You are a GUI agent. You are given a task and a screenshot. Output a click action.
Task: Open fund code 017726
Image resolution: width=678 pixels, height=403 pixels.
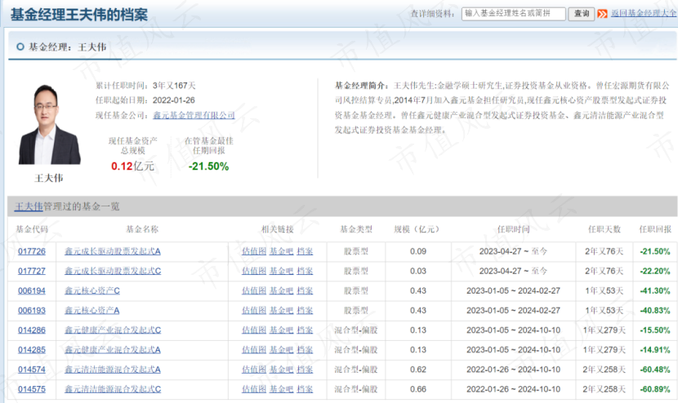coord(32,251)
